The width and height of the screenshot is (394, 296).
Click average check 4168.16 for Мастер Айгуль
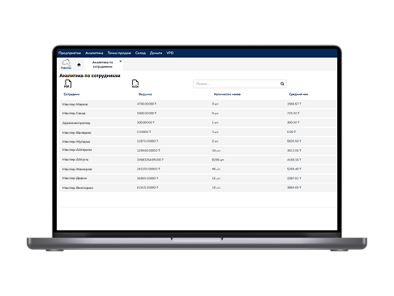point(294,160)
